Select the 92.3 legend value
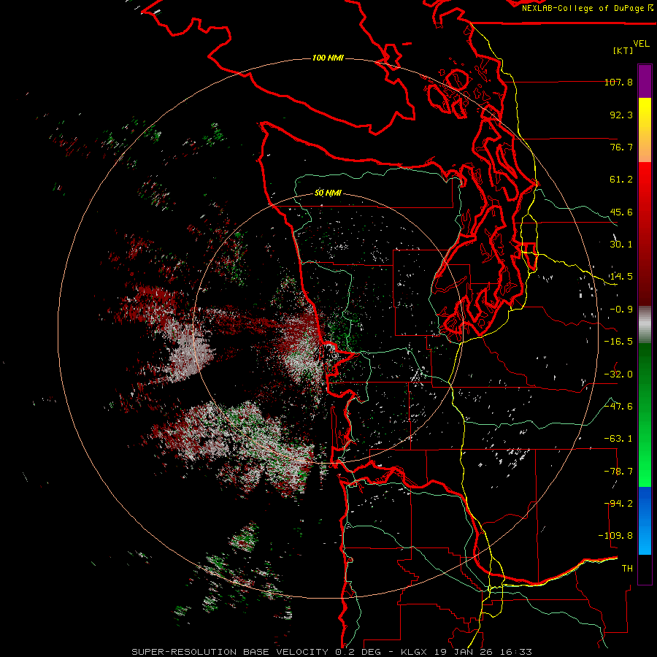Image resolution: width=657 pixels, height=657 pixels. pos(621,115)
